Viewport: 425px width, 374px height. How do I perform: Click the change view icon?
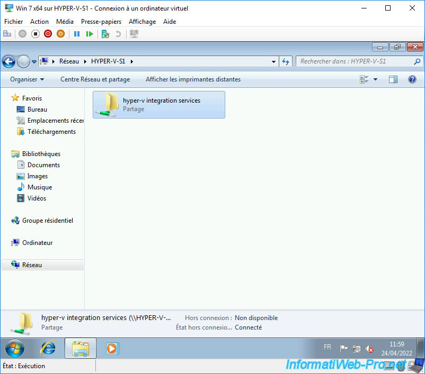364,79
